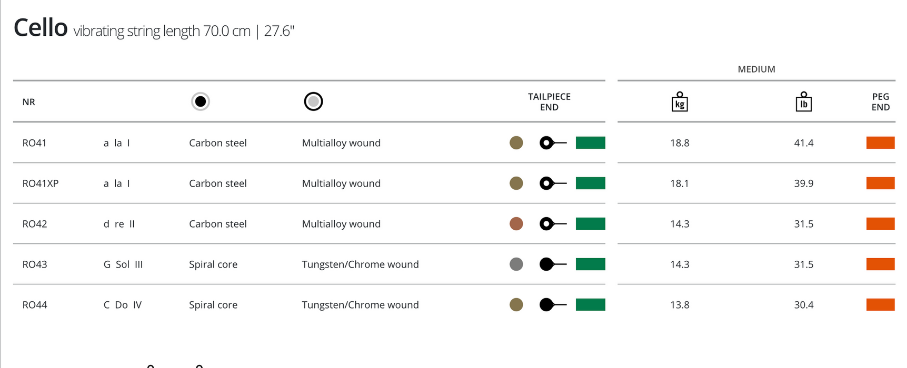Click the kg weight icon
This screenshot has width=907, height=368.
(680, 102)
